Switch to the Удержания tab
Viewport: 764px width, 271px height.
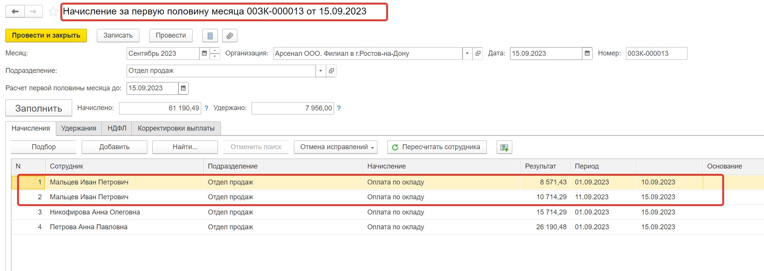point(79,128)
